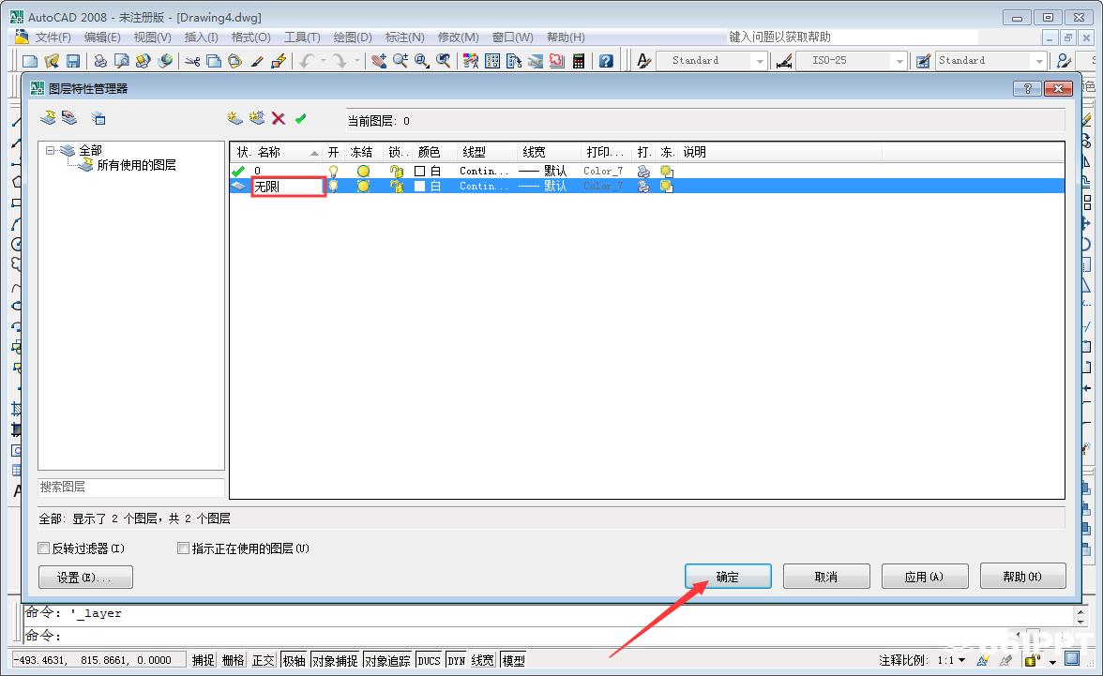
Task: Collapse the 全部 filter tree node
Action: pos(50,150)
